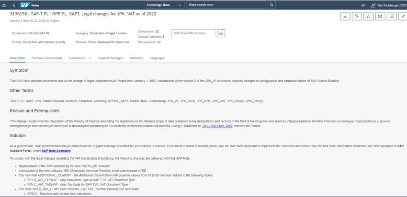Download this SAP Note
The width and height of the screenshot is (407, 197).
[x=345, y=16]
